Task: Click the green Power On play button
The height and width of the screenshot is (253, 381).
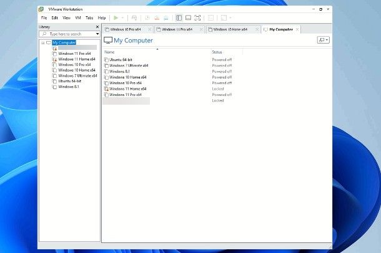Action: 116,18
